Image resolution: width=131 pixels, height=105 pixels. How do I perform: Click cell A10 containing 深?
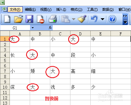[20, 87]
